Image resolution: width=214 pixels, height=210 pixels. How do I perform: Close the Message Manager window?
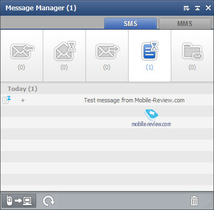pos(209,8)
